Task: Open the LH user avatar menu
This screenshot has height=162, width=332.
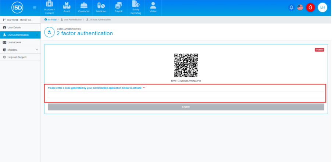Action: 322,7
